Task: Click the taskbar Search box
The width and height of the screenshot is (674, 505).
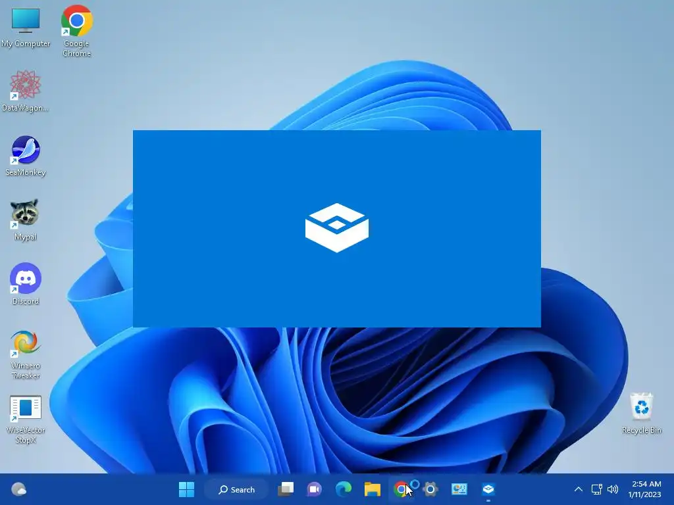Action: (x=237, y=489)
